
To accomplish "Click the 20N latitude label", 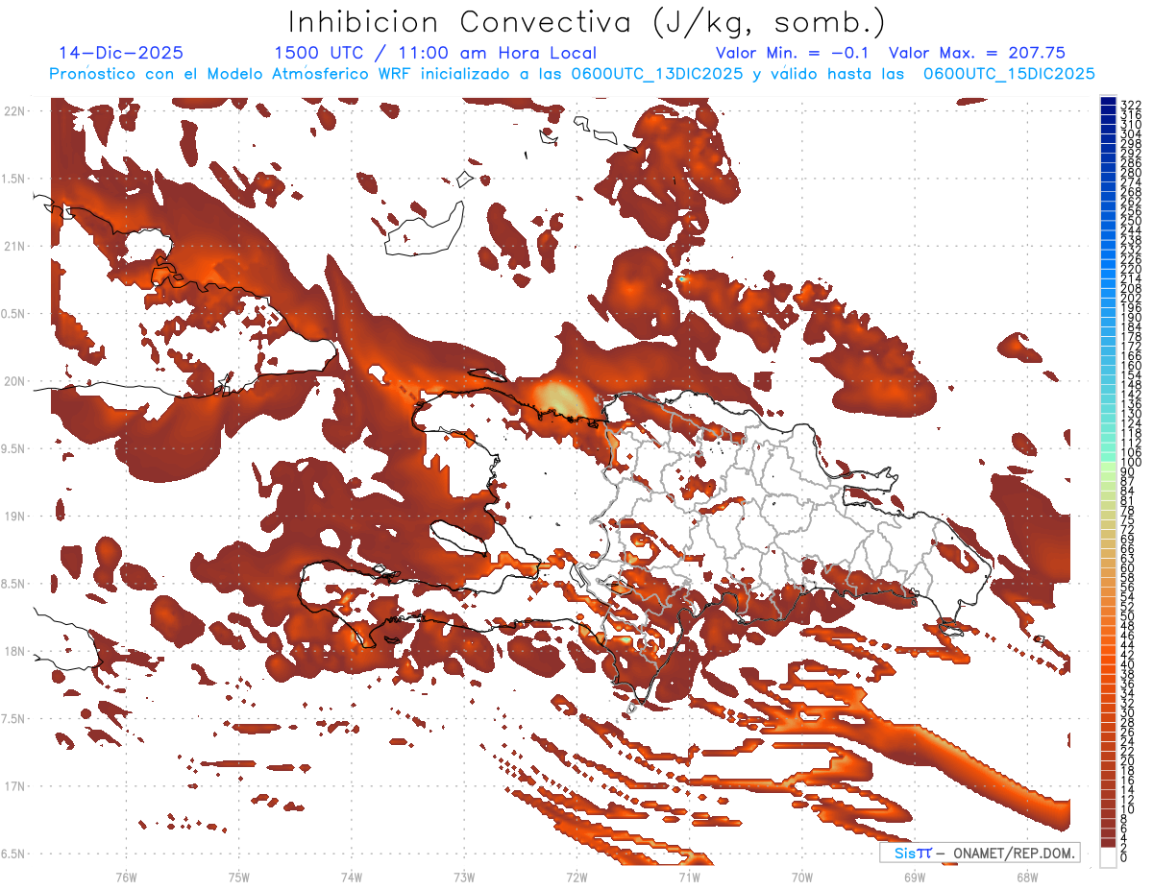I will 14,381.
